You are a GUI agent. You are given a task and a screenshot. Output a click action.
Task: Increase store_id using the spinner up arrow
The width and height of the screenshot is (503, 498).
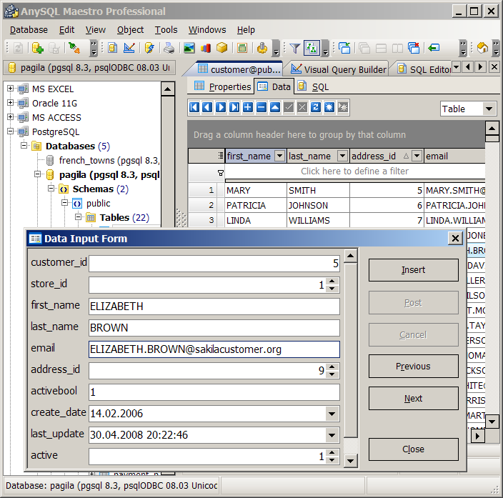332,282
